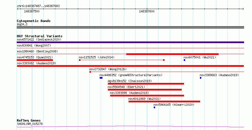252x130 pixels.
Task: Click the nsv6571422 (Sedlazeck2020) label
Action: pyautogui.click(x=39, y=39)
